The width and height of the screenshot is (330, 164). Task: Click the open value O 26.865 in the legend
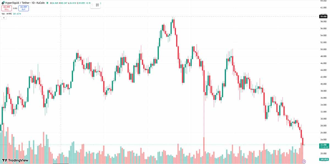pos(54,2)
